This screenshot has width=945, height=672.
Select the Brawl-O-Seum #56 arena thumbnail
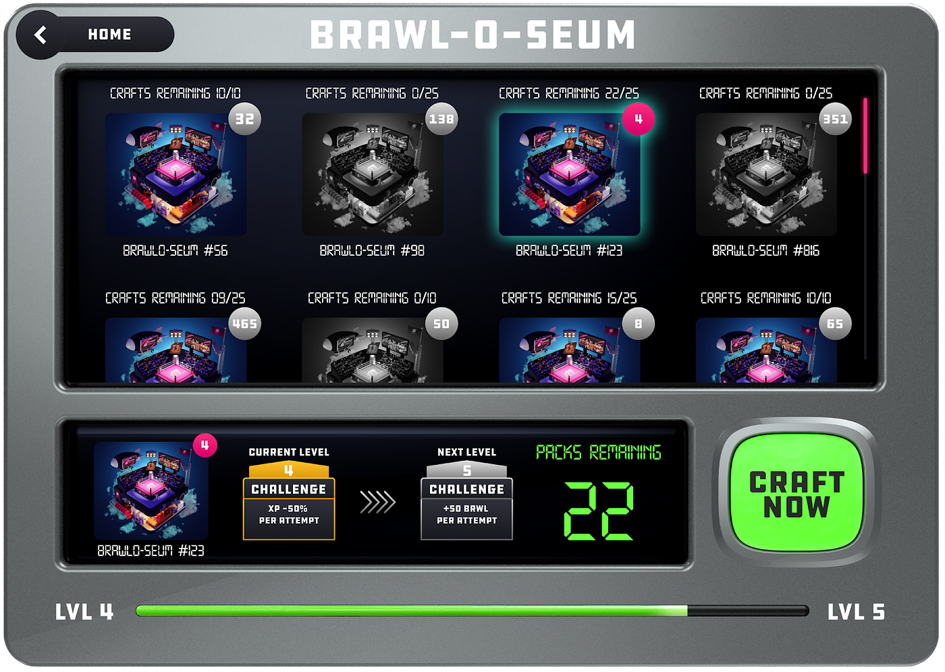175,174
